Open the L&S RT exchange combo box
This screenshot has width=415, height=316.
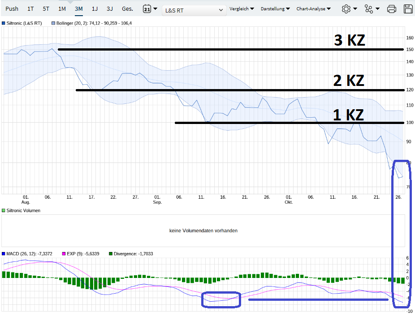click(194, 8)
